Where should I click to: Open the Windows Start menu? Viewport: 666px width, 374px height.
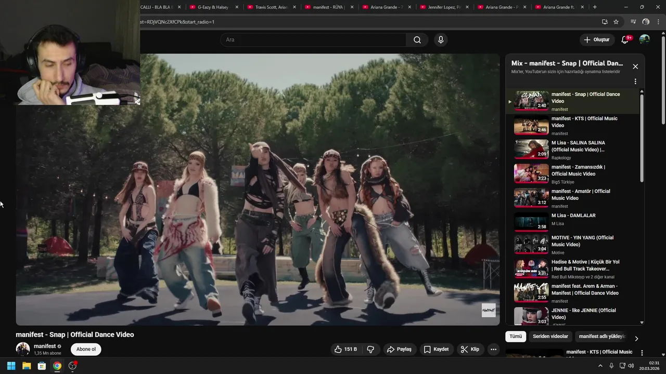pyautogui.click(x=11, y=366)
